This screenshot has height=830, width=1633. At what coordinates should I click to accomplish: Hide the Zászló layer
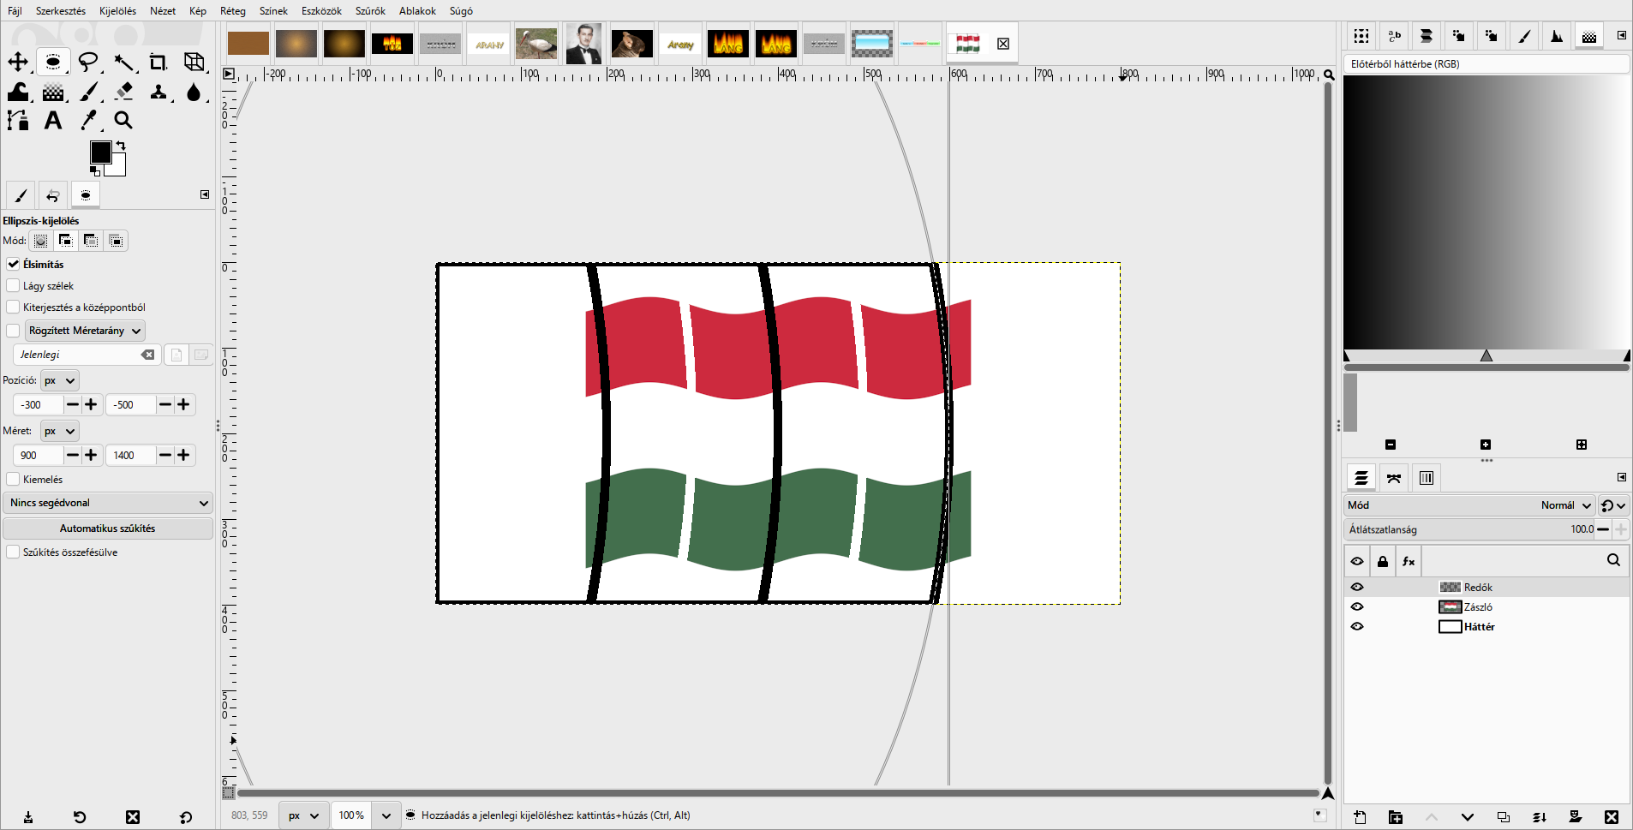tap(1357, 606)
